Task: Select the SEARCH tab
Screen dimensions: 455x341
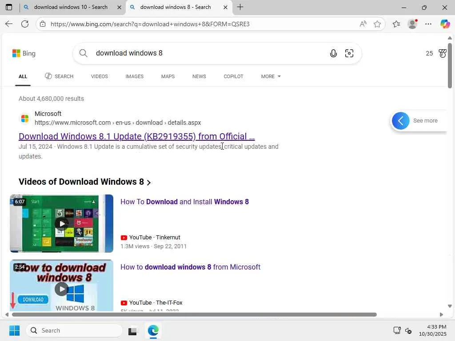Action: 59,76
